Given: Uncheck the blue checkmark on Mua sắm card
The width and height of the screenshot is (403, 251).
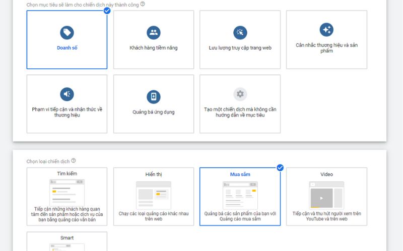Looking at the screenshot, I should [x=280, y=168].
